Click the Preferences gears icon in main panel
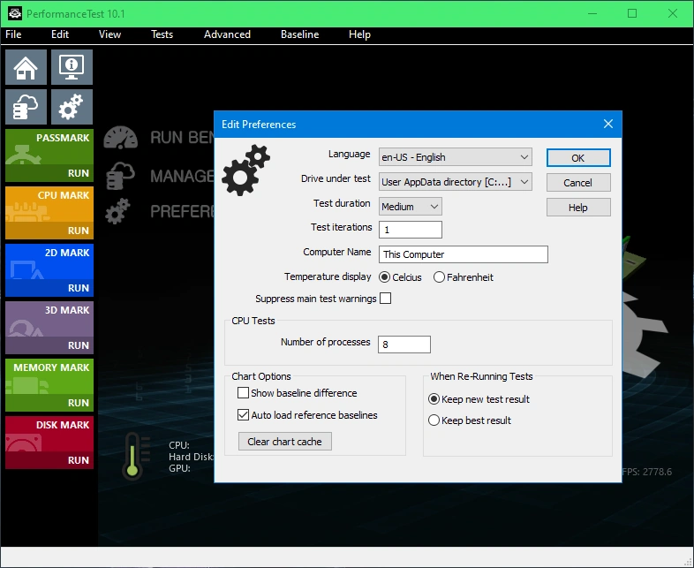This screenshot has height=568, width=694. coord(117,211)
